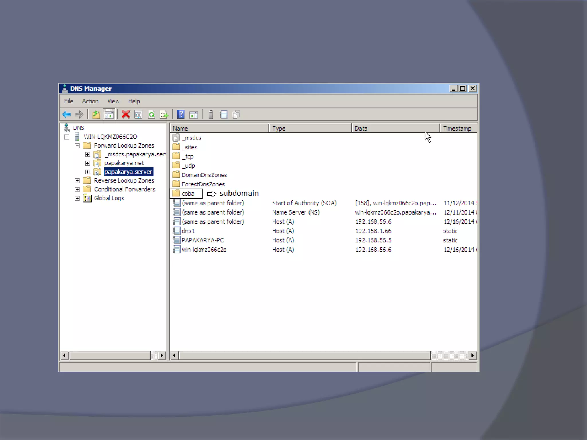Sort records by the Type column header

pos(310,128)
